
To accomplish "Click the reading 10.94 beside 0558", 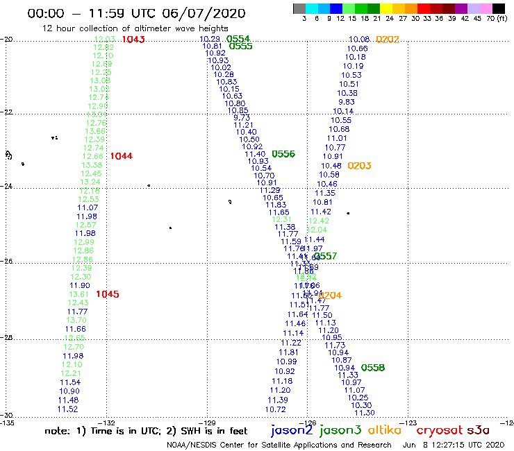I will click(345, 368).
